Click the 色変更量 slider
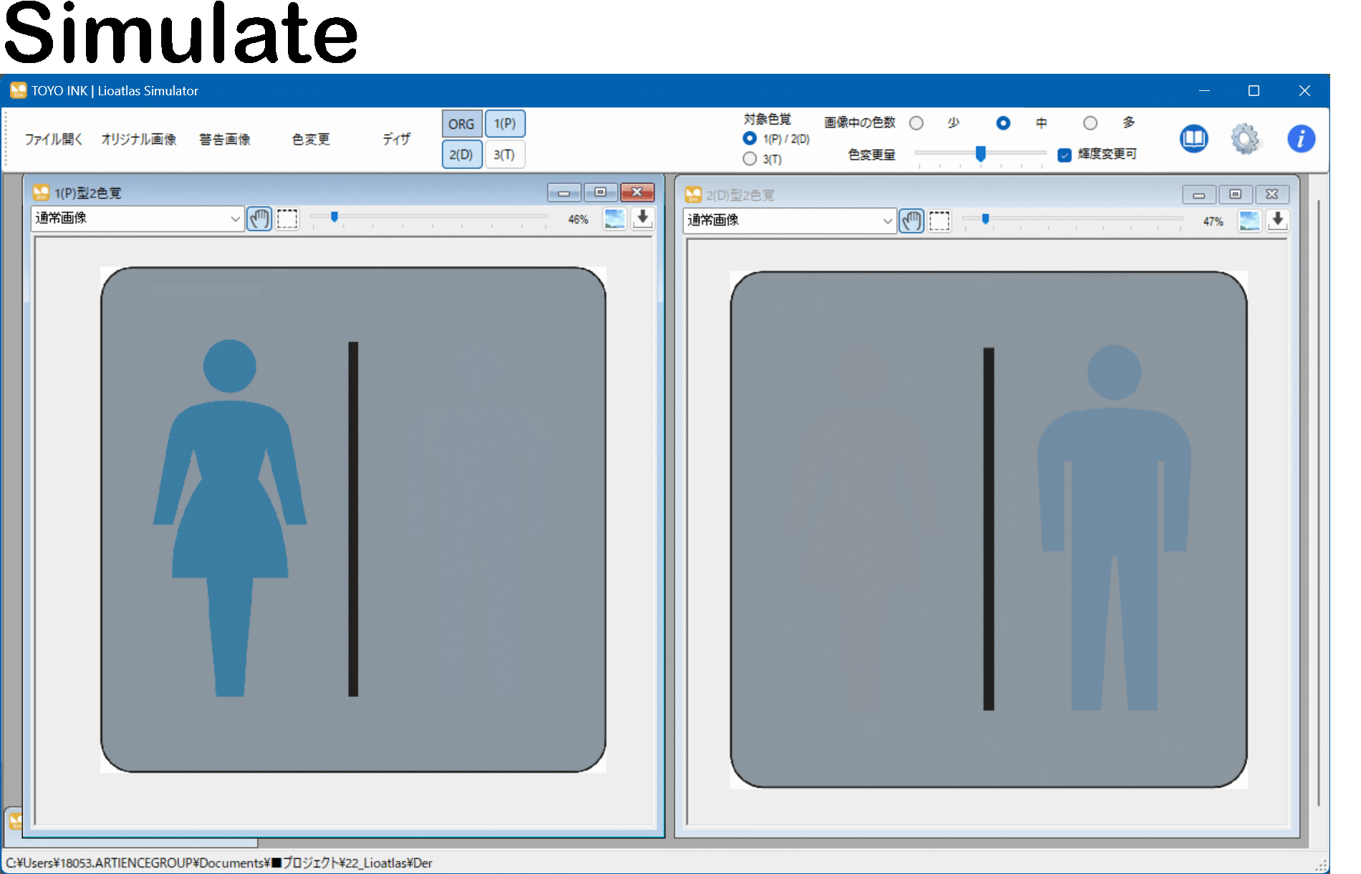Viewport: 1361px width, 874px height. [980, 153]
